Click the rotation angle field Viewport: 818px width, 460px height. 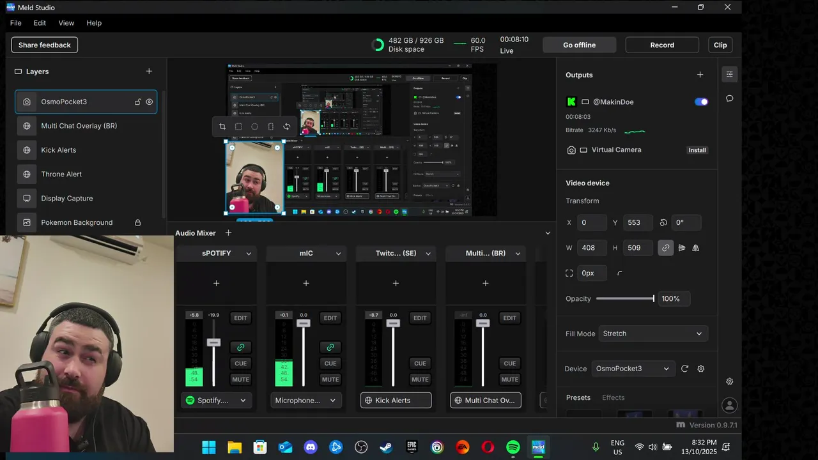[686, 222]
